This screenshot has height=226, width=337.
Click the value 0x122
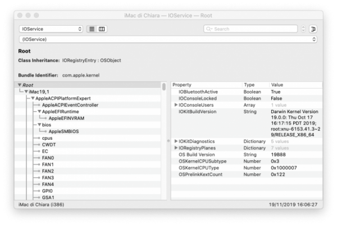pos(278,174)
